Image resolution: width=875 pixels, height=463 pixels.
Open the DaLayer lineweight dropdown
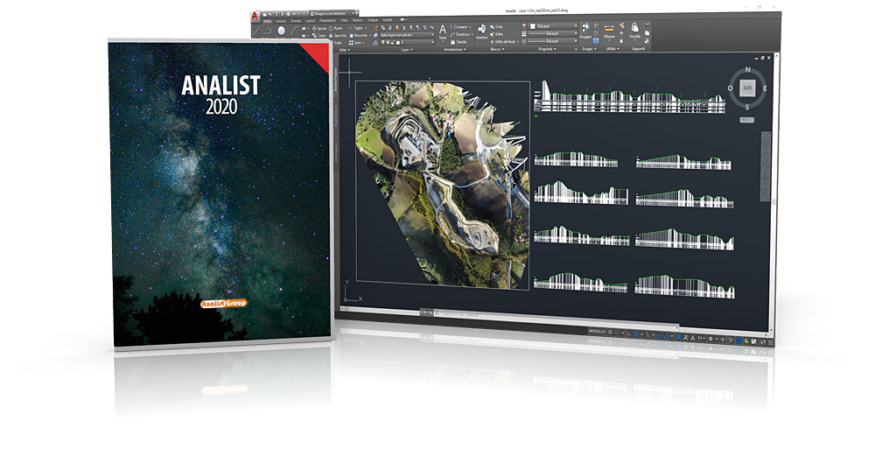point(552,33)
